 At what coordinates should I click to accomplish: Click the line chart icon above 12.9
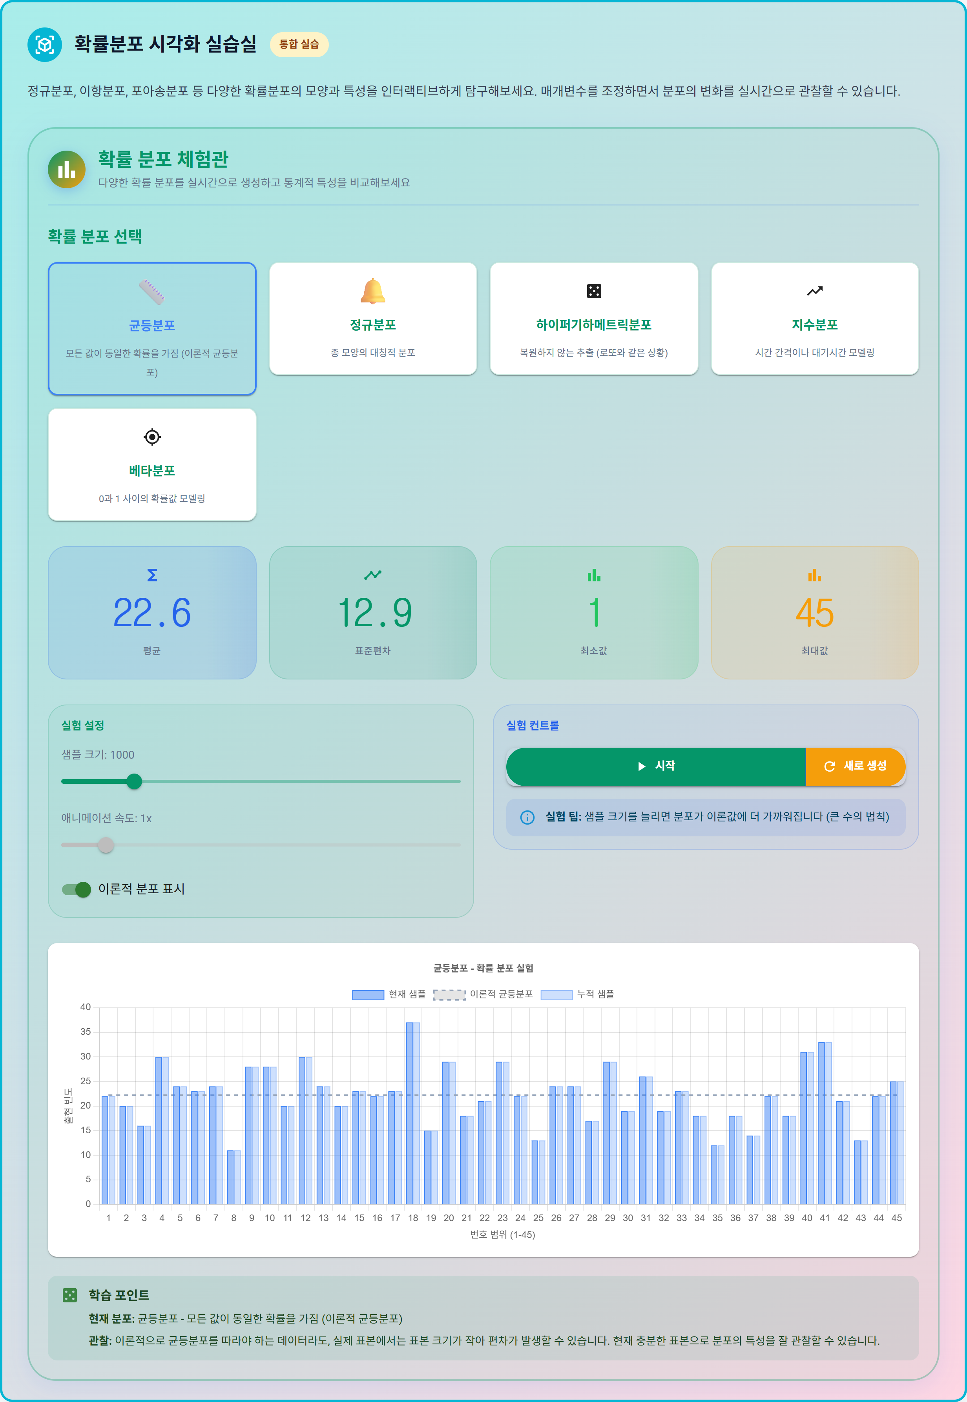tap(372, 575)
